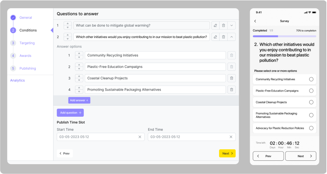Click edit pencil icon for question 2
The height and width of the screenshot is (174, 327).
[x=215, y=37]
